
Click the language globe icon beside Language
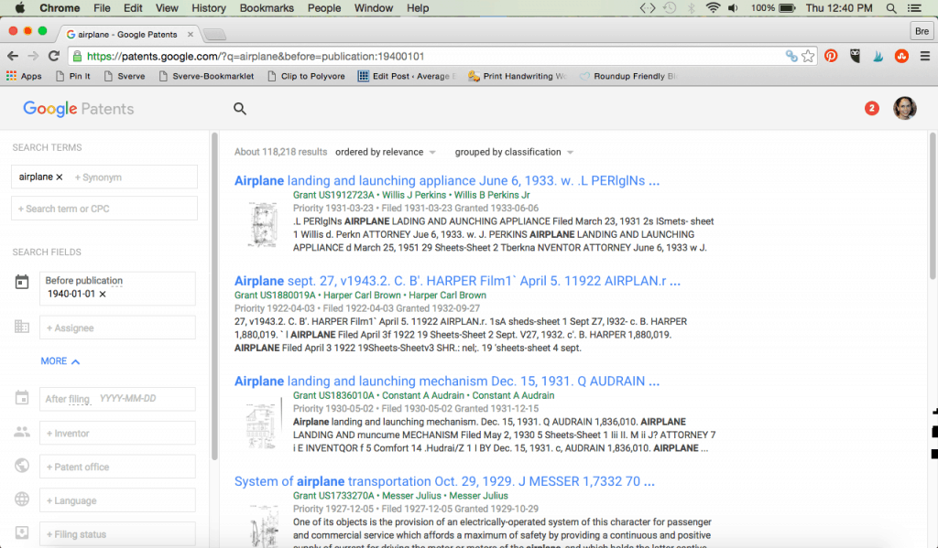[22, 499]
